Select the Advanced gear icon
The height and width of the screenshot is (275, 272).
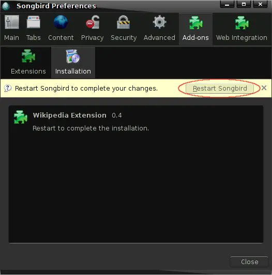pos(159,22)
